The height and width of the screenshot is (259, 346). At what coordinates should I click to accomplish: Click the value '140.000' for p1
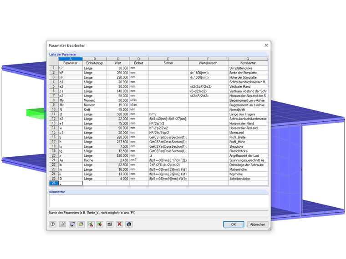[x=118, y=91]
